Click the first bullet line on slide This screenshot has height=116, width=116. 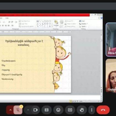[9, 61]
